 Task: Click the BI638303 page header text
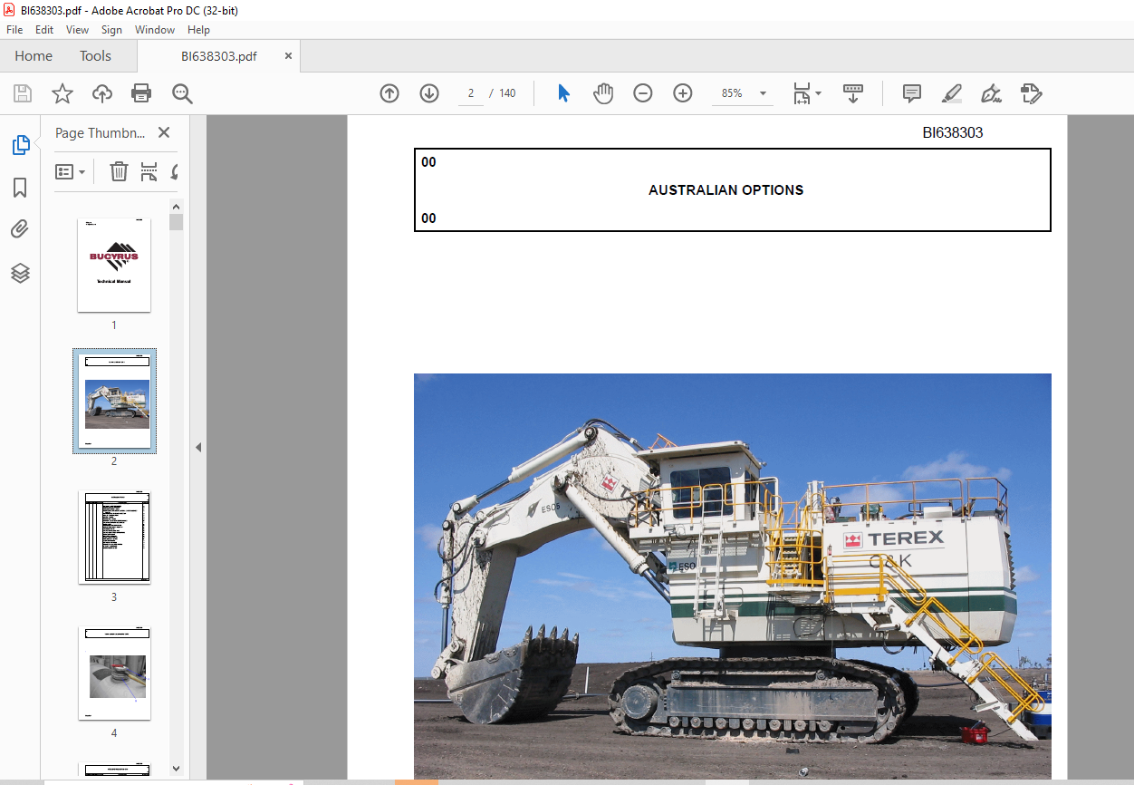[x=953, y=132]
